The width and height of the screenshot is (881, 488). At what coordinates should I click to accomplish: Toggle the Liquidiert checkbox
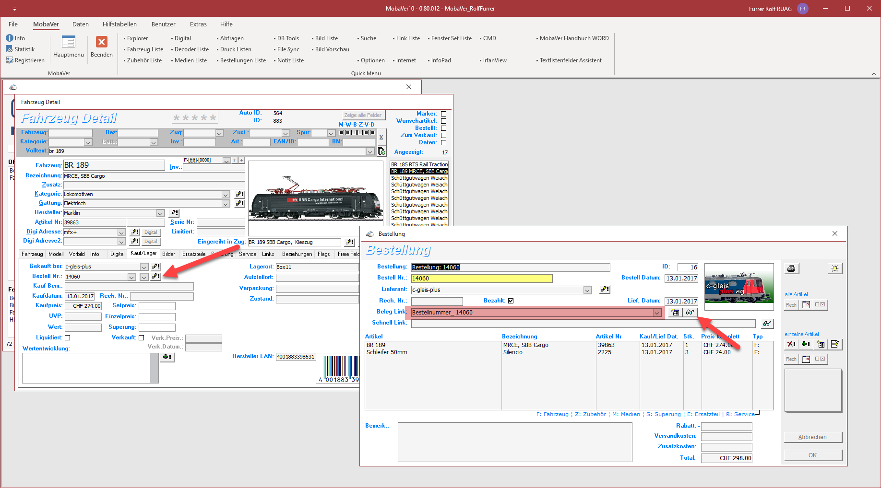pos(67,337)
